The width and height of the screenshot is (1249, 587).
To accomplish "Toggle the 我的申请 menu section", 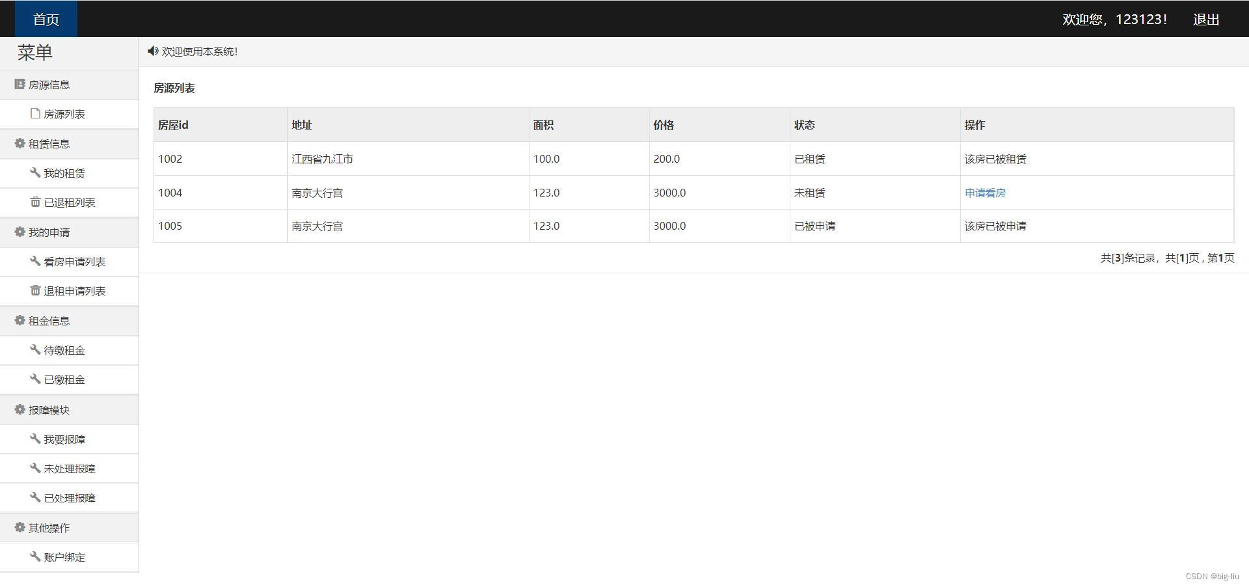I will coord(69,232).
